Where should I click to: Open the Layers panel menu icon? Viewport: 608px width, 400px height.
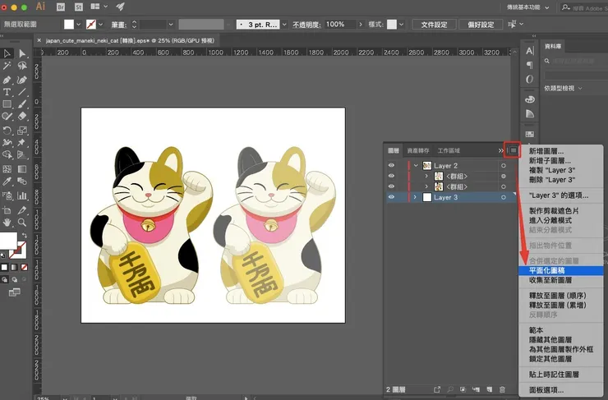tap(514, 151)
